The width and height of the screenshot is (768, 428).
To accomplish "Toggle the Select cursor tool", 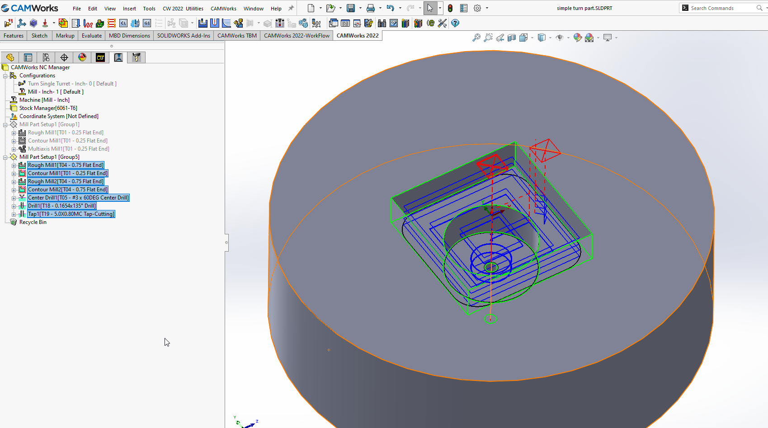I will [x=430, y=8].
